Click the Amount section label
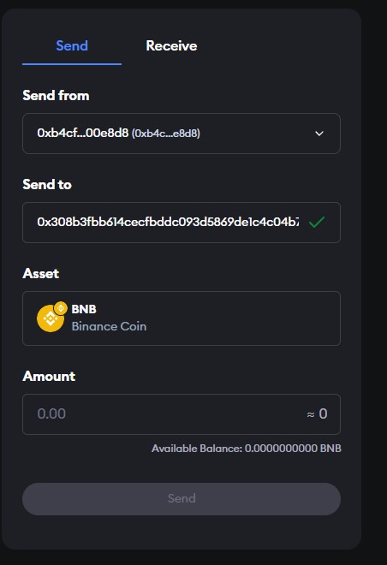Viewport: 387px width, 565px height. pyautogui.click(x=49, y=376)
